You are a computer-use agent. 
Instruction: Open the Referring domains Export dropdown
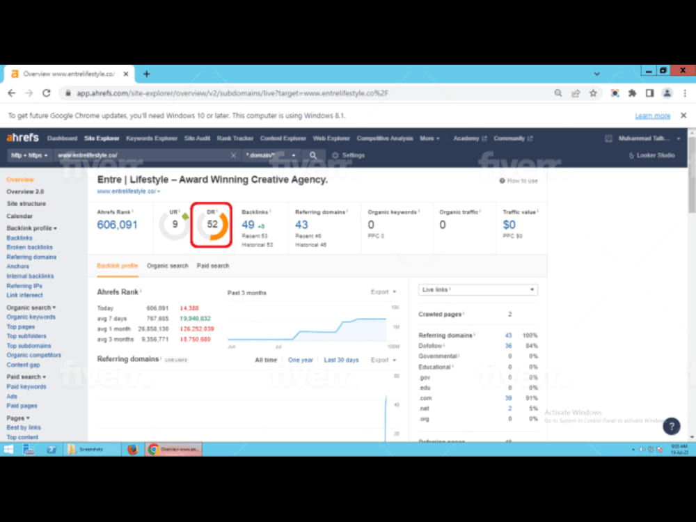click(x=383, y=360)
